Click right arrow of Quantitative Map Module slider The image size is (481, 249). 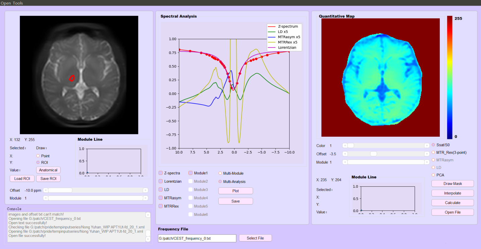coord(427,162)
